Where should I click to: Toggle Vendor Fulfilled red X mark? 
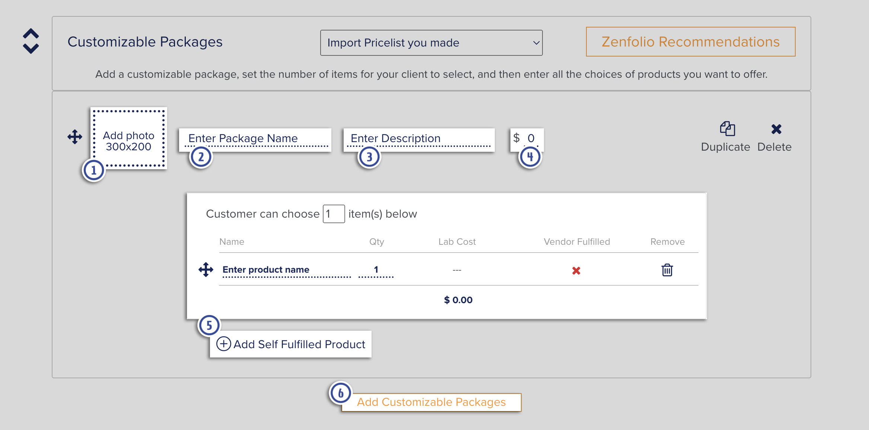(576, 270)
